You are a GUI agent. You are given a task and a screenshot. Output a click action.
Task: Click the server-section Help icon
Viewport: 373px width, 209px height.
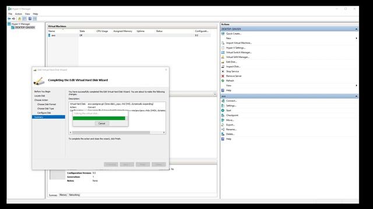point(223,91)
